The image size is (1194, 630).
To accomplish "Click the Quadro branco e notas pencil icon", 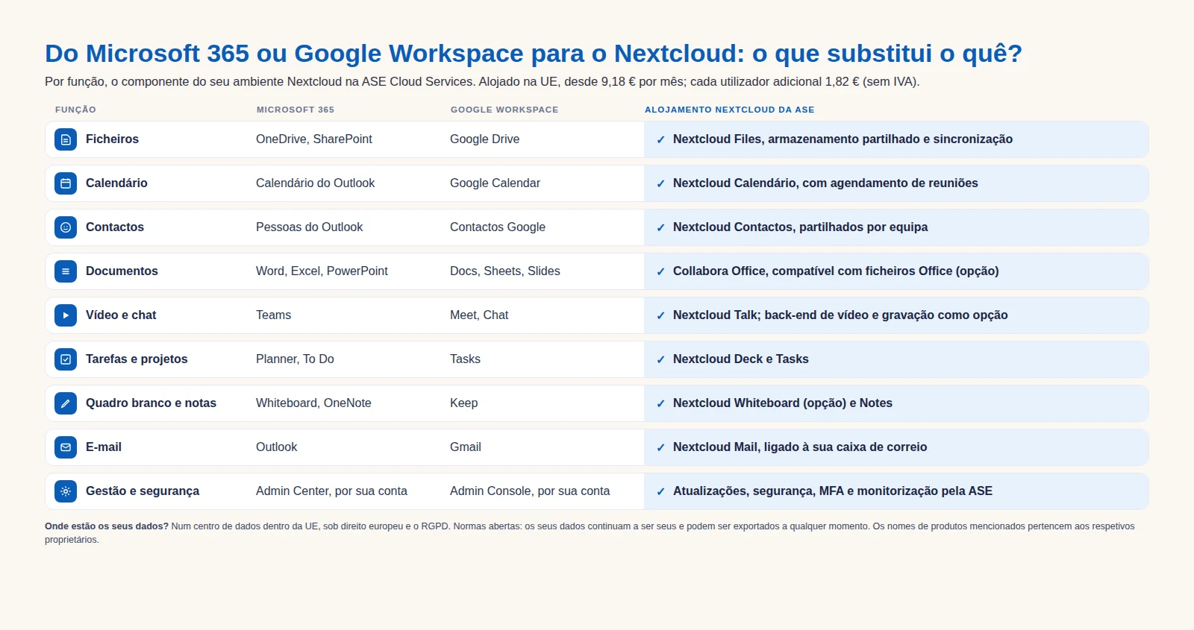I will pyautogui.click(x=66, y=403).
